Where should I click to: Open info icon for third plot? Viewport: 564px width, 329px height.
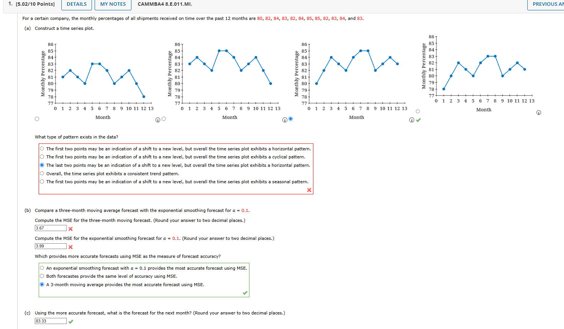412,120
